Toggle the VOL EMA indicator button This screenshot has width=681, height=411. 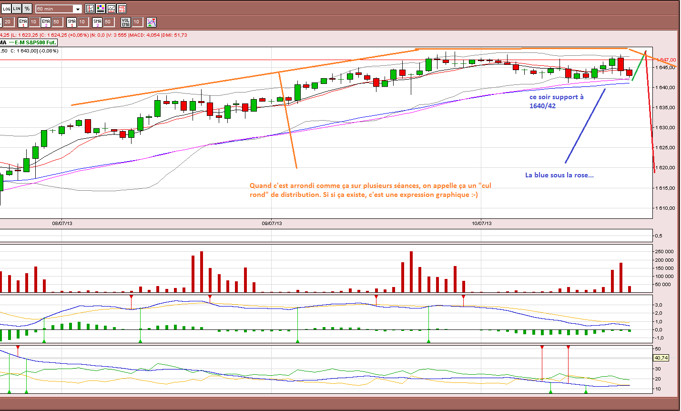pyautogui.click(x=126, y=22)
